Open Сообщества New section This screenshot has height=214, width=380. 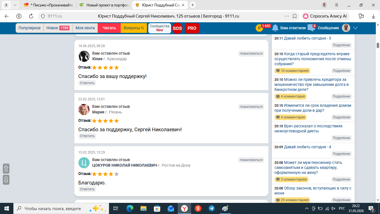(x=160, y=28)
